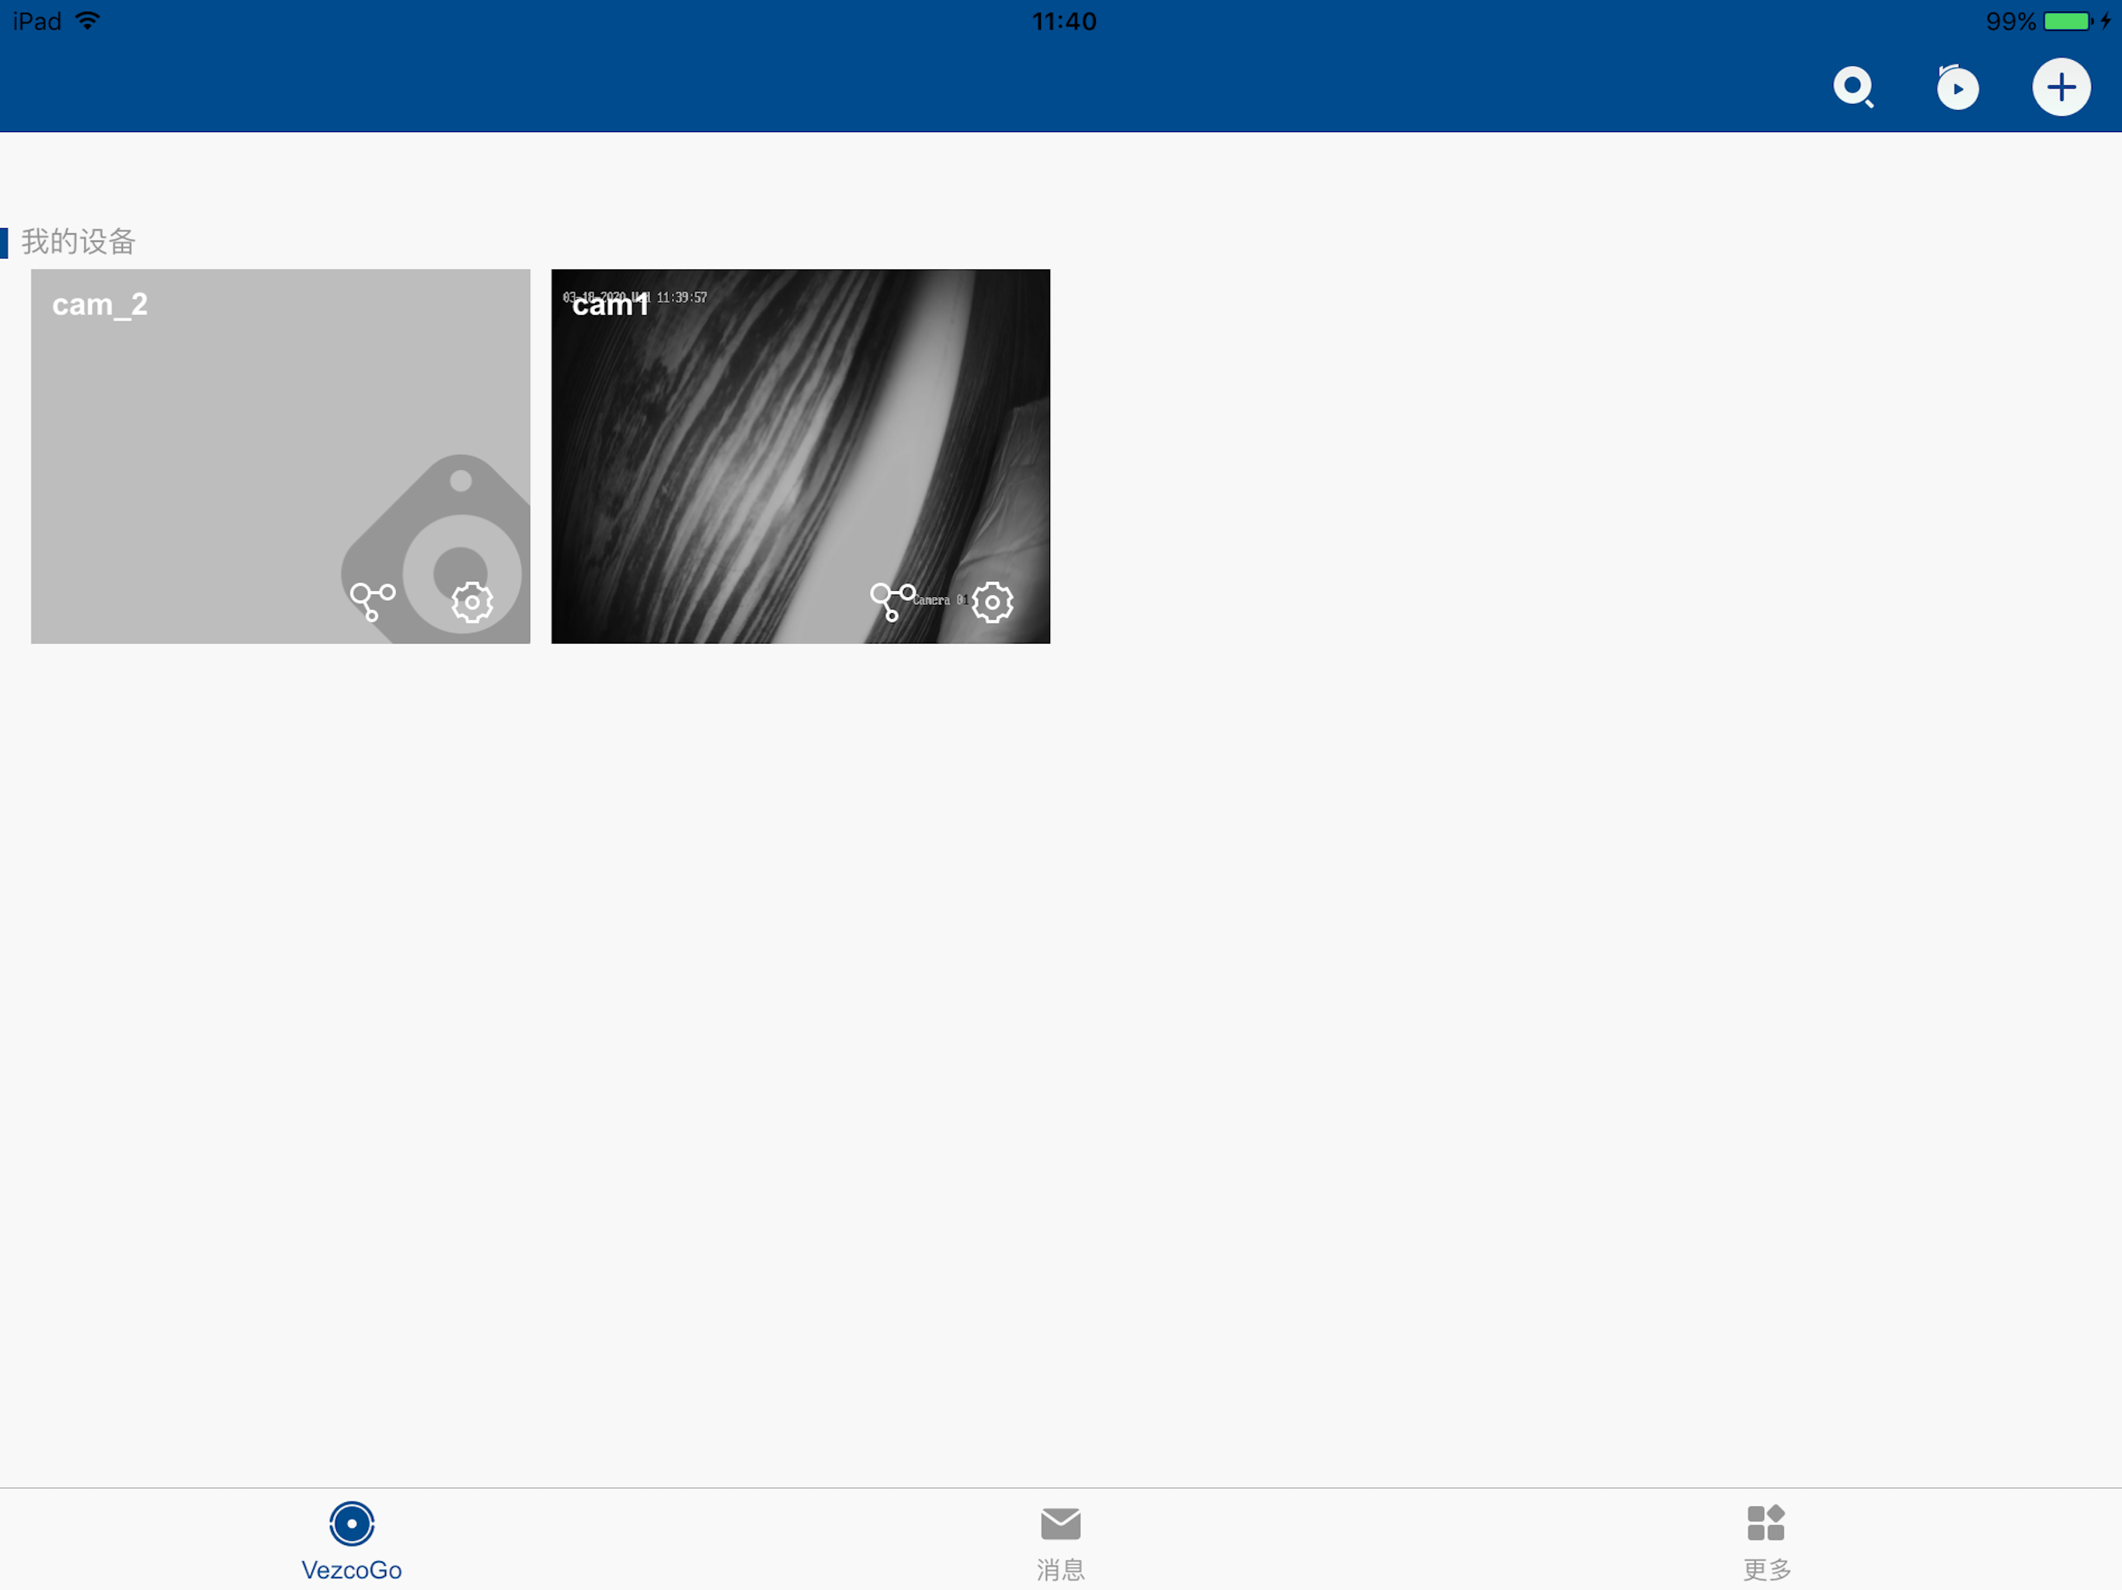Open settings gear on cam1 card
Image resolution: width=2122 pixels, height=1590 pixels.
pos(992,602)
